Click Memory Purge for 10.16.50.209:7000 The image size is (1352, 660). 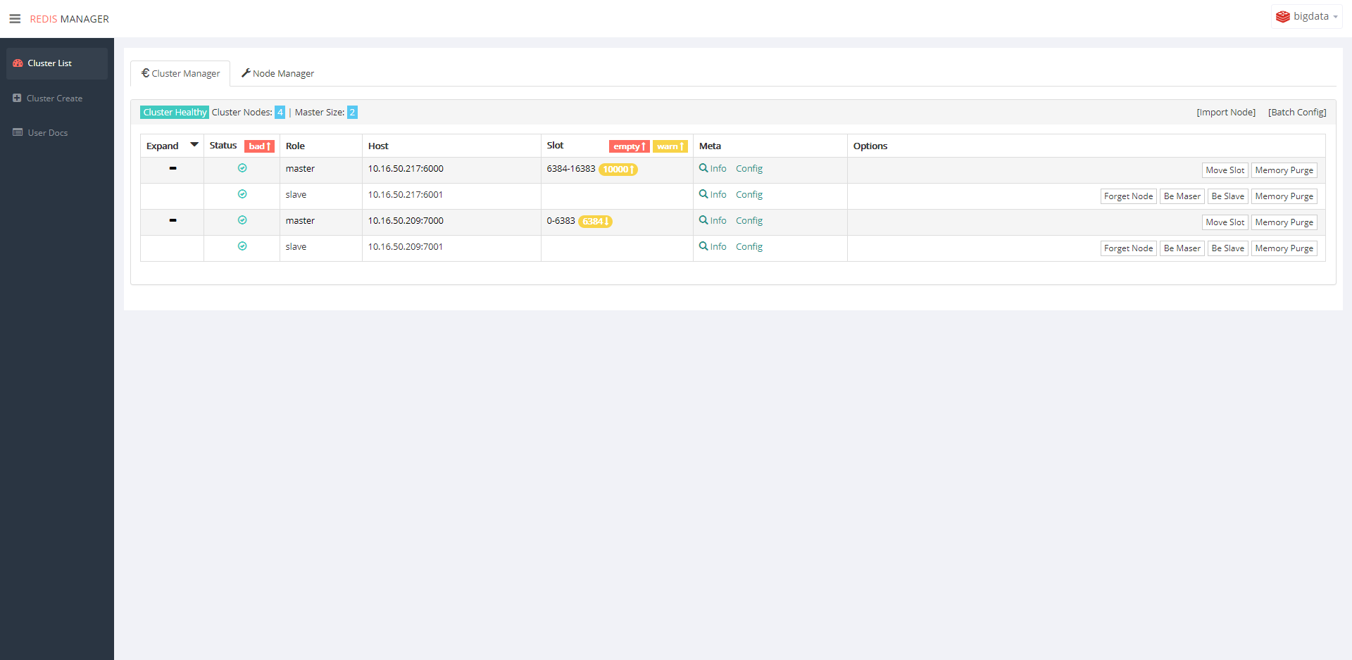click(x=1284, y=222)
